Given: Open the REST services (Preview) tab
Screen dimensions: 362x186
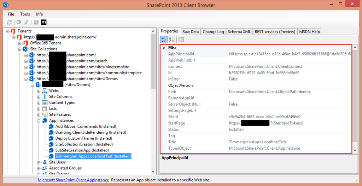Looking at the screenshot, I should [275, 31].
